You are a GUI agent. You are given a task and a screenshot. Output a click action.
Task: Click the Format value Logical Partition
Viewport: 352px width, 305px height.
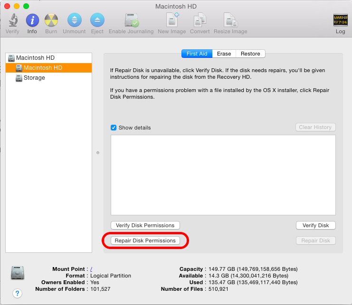click(x=111, y=276)
